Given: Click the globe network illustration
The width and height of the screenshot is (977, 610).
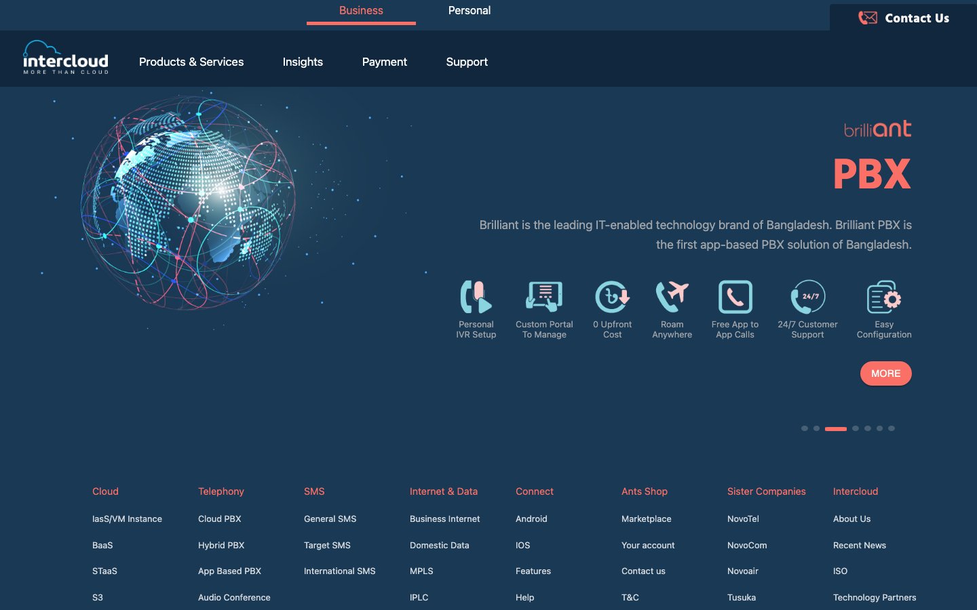Looking at the screenshot, I should (189, 203).
